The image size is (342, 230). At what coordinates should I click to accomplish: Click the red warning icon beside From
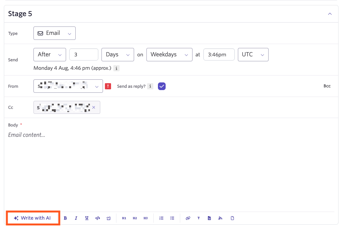click(x=108, y=86)
